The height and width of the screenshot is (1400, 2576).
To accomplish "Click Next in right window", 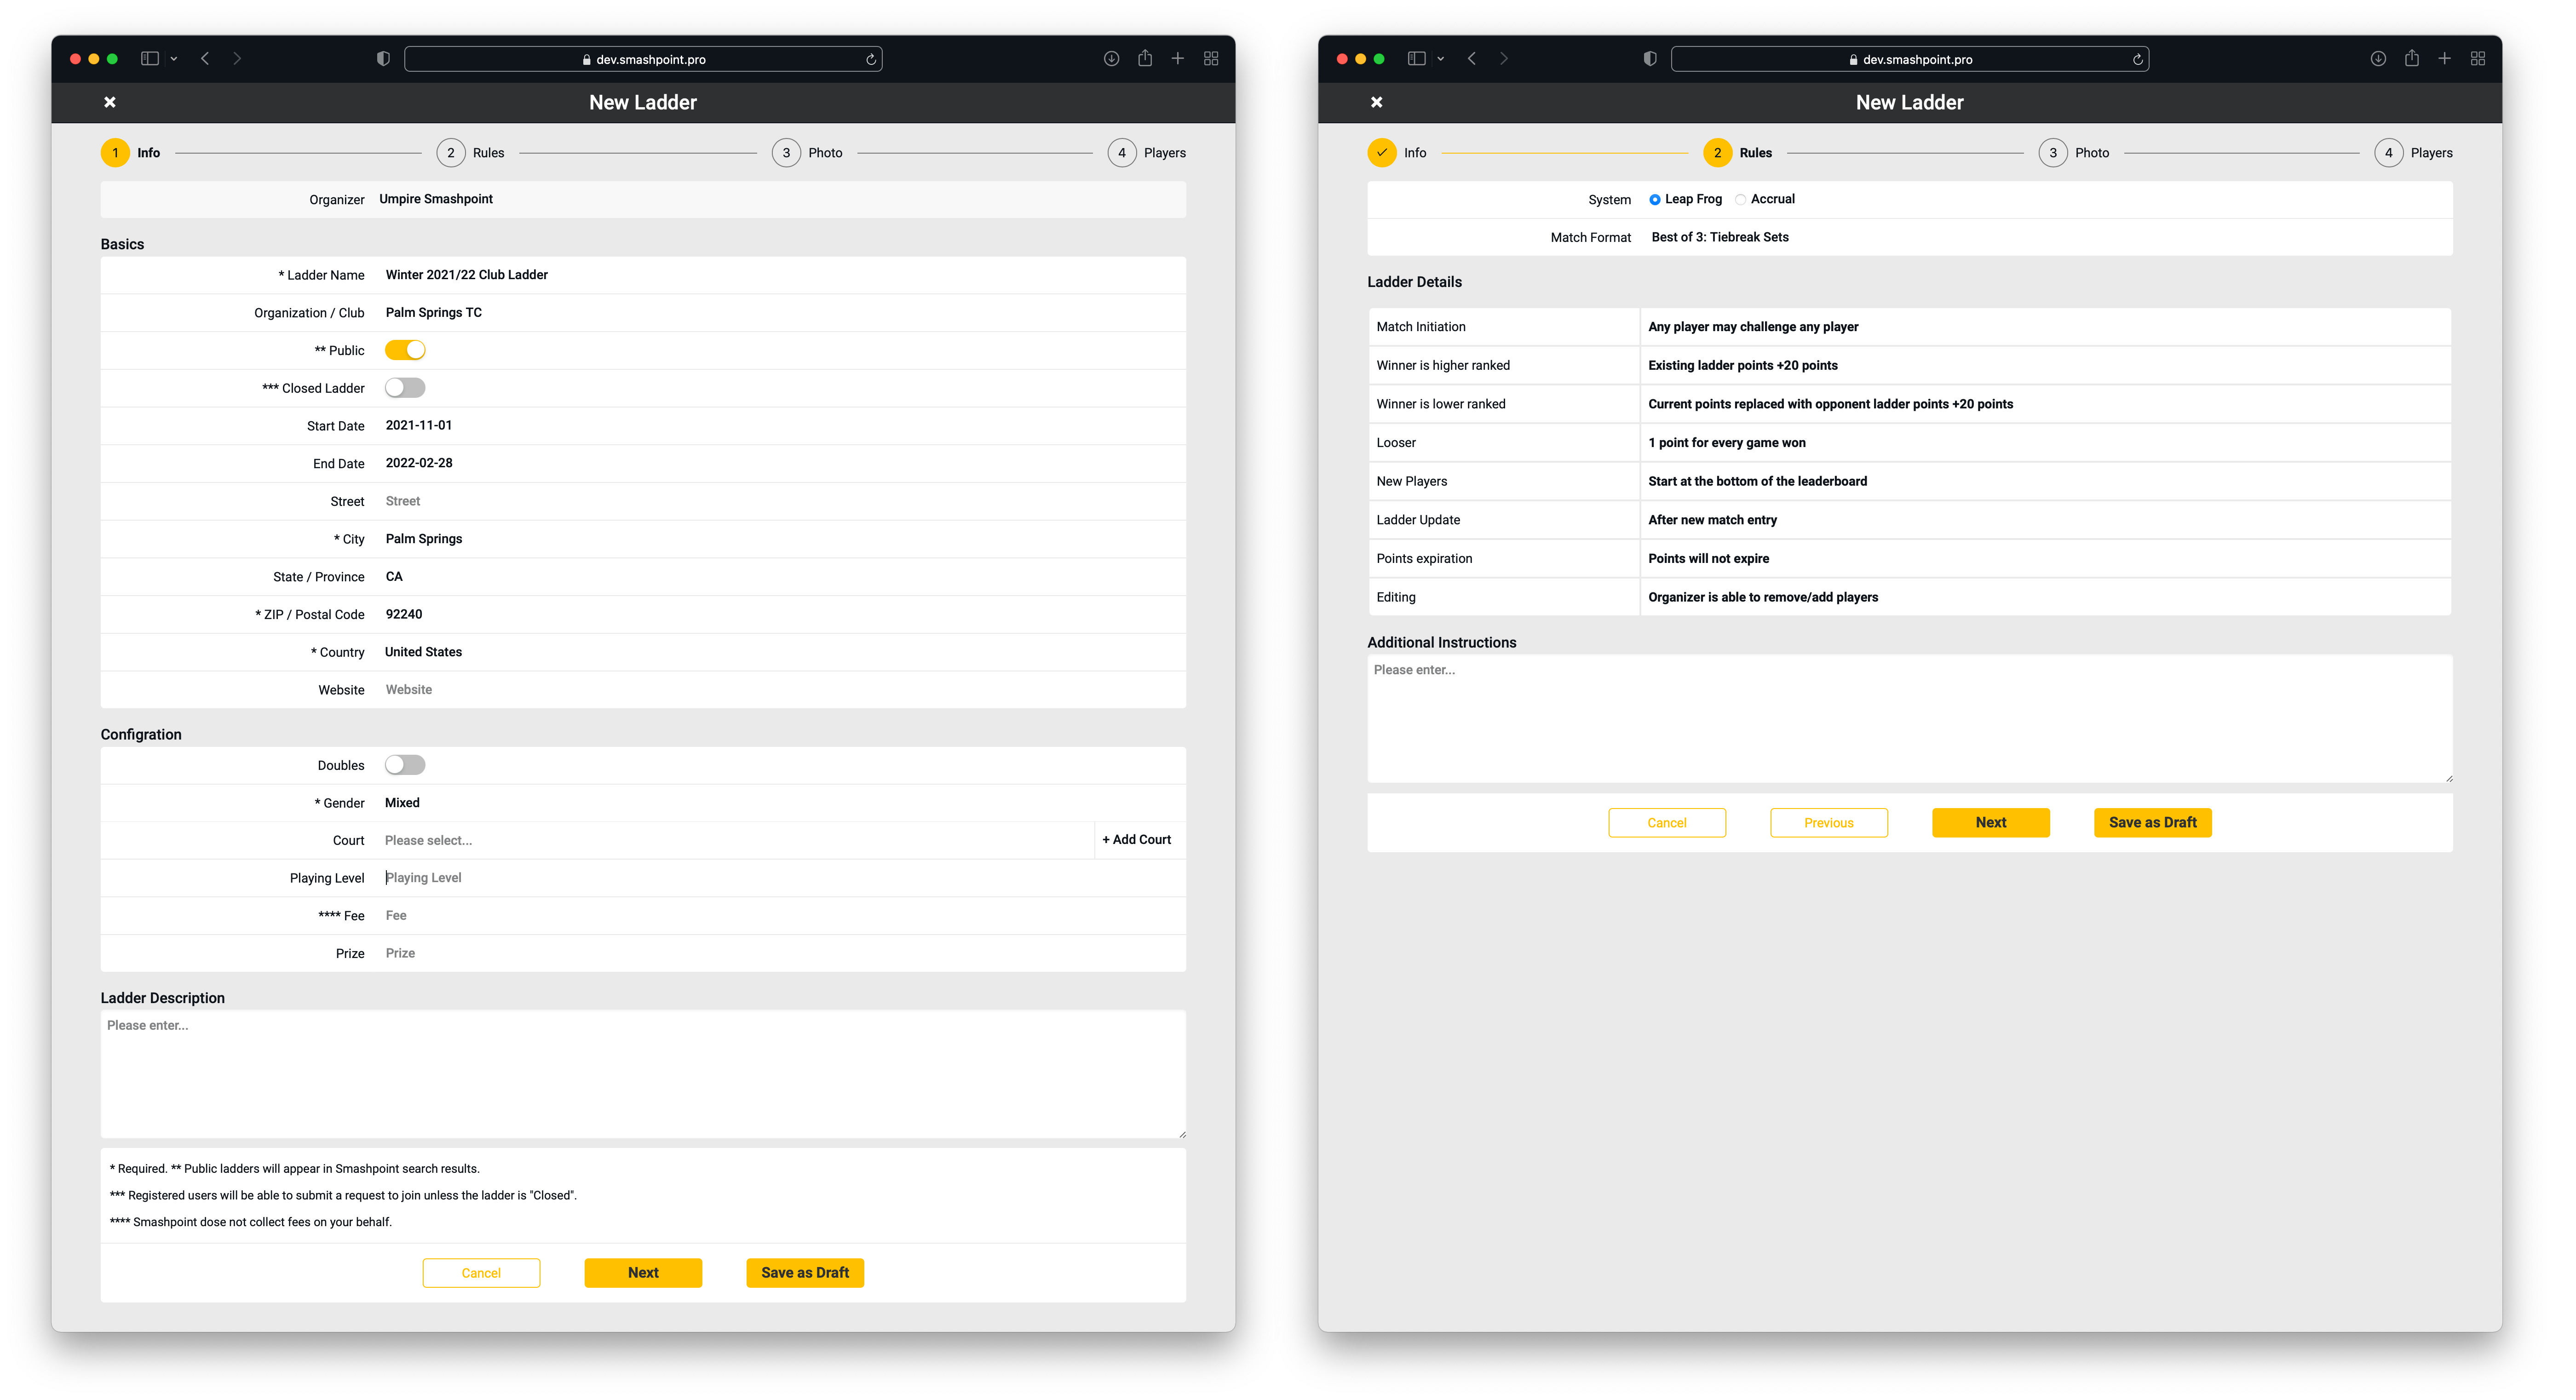I will click(1991, 823).
